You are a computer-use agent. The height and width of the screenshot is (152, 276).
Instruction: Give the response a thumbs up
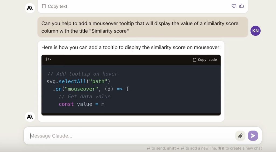click(241, 6)
